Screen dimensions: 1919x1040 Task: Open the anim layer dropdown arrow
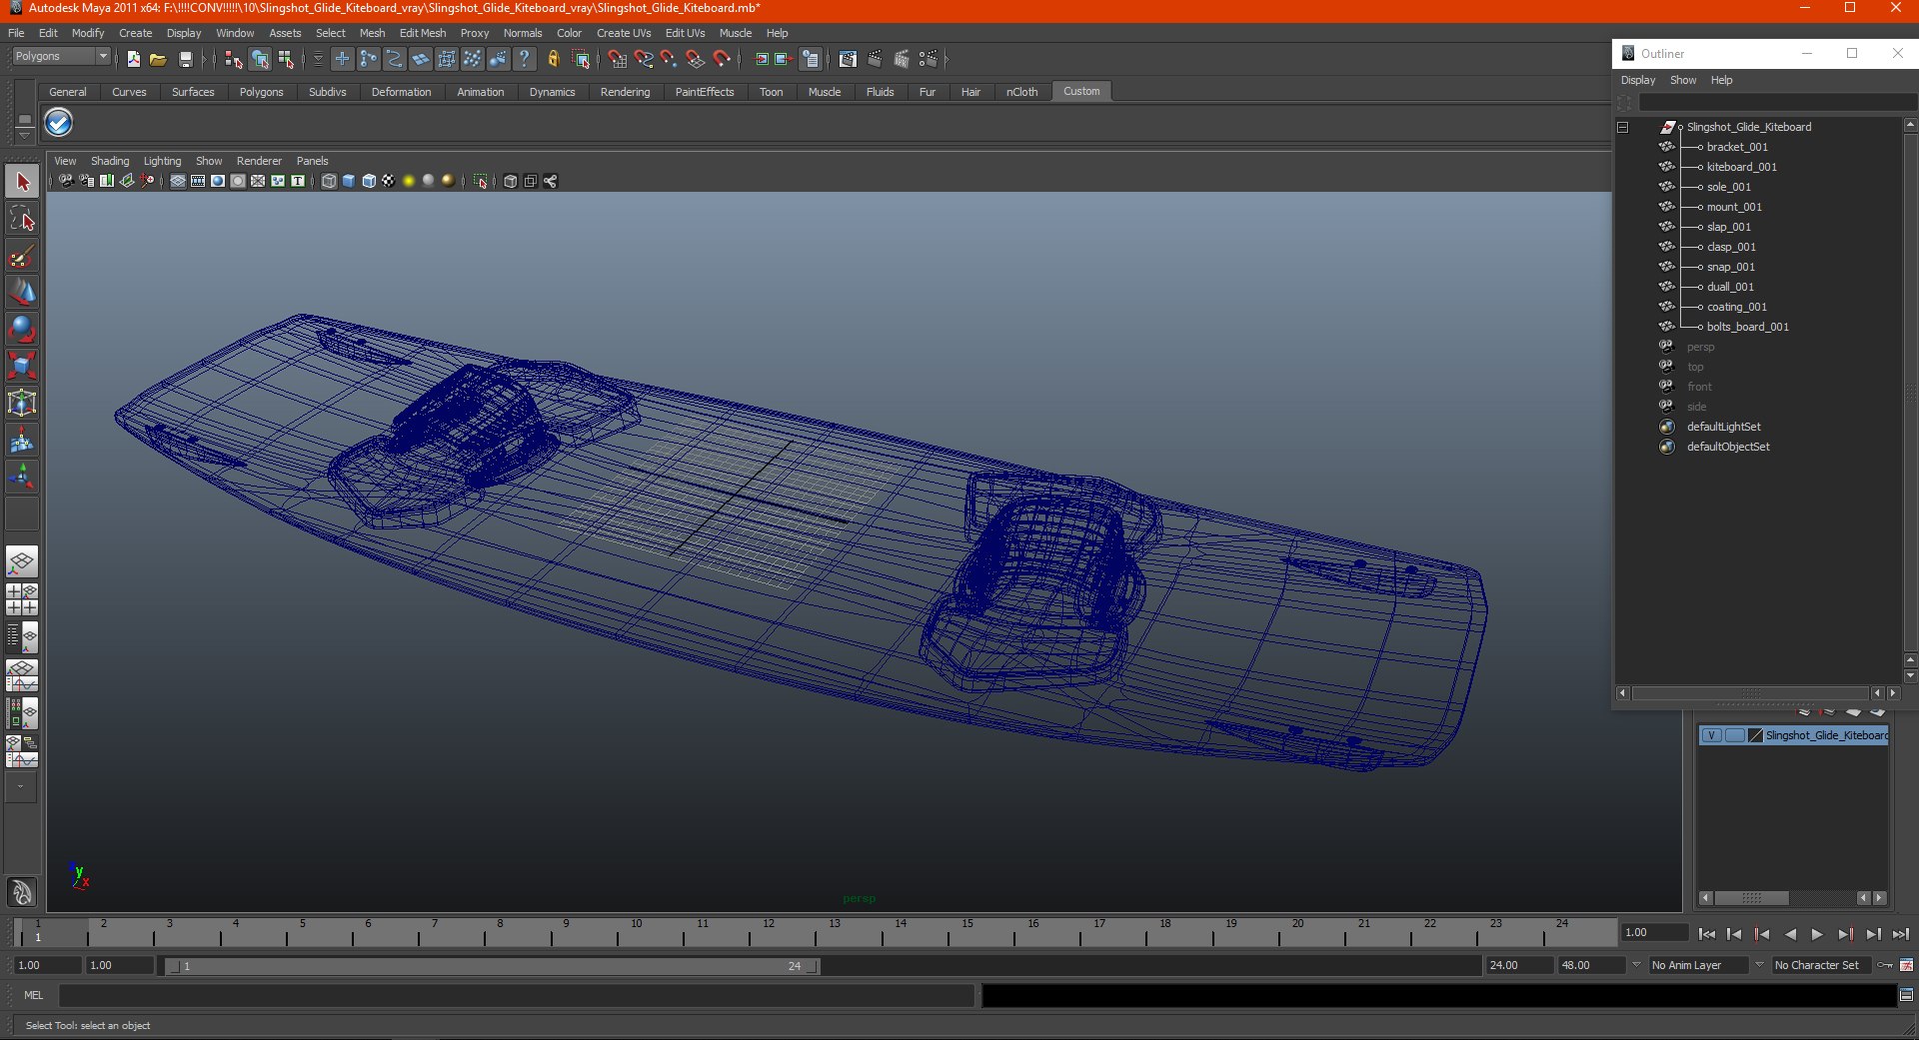pyautogui.click(x=1636, y=965)
